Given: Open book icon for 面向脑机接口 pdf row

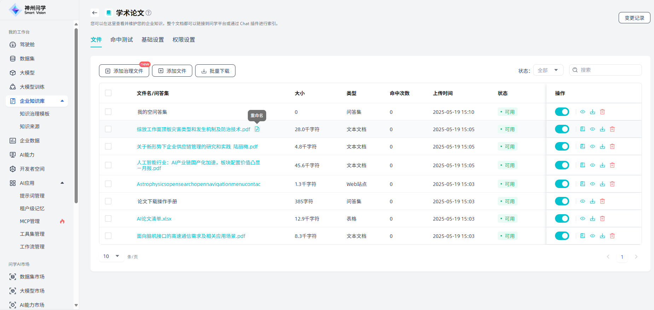Looking at the screenshot, I should [583, 236].
